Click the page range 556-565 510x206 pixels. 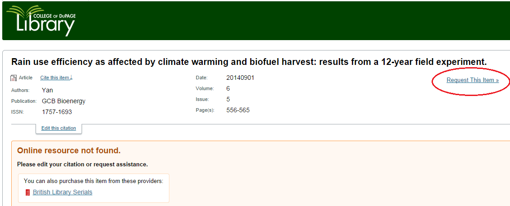pos(238,110)
